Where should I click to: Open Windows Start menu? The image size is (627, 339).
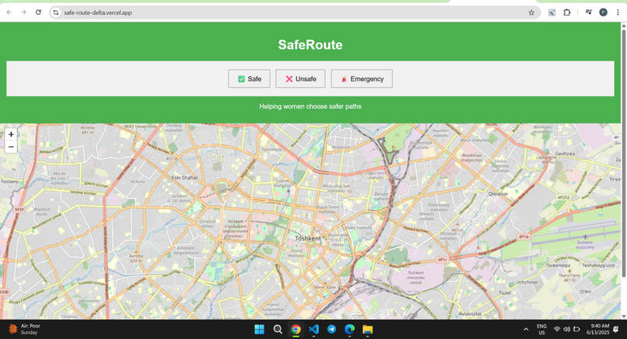(260, 330)
